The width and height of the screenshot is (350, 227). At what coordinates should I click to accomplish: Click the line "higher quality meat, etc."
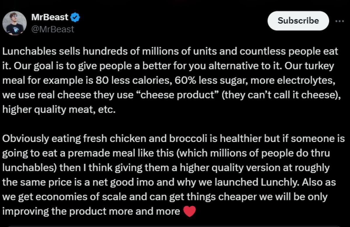click(57, 110)
